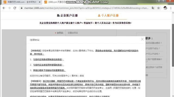Click the second tab's 1688 favicon
The height and width of the screenshot is (97, 174).
click(x=46, y=2)
